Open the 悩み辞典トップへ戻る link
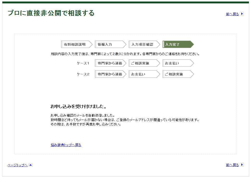This screenshot has height=177, width=251. pyautogui.click(x=66, y=145)
